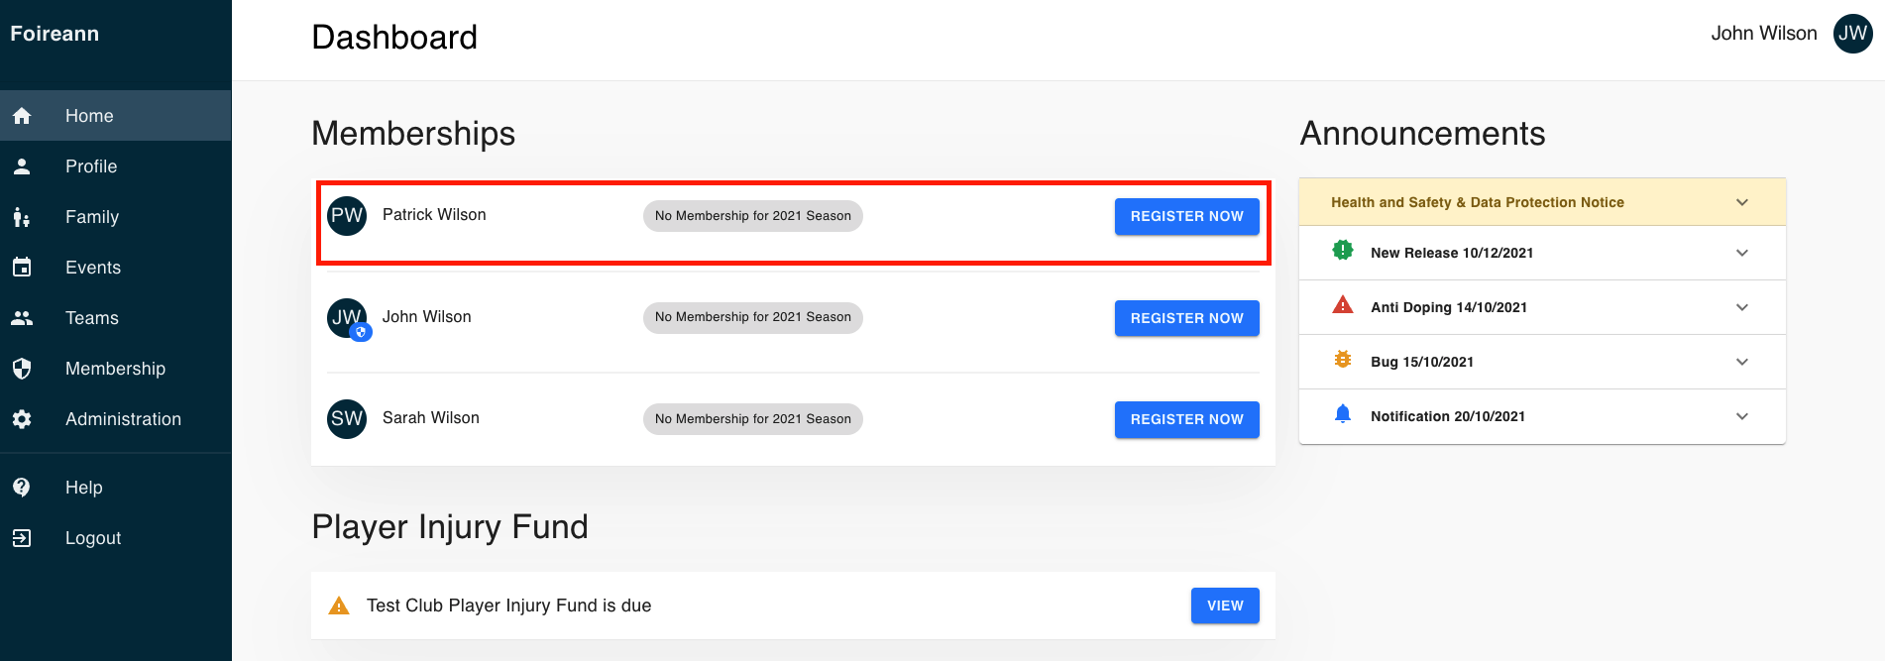Click the Family icon in sidebar
The width and height of the screenshot is (1885, 661).
tap(22, 217)
